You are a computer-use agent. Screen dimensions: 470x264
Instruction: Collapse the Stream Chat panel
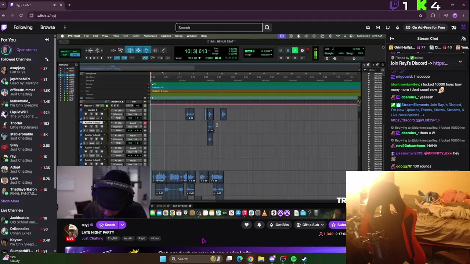pyautogui.click(x=392, y=38)
